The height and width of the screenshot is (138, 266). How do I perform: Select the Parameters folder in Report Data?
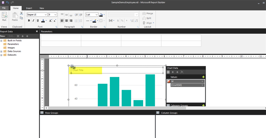pos(11,44)
